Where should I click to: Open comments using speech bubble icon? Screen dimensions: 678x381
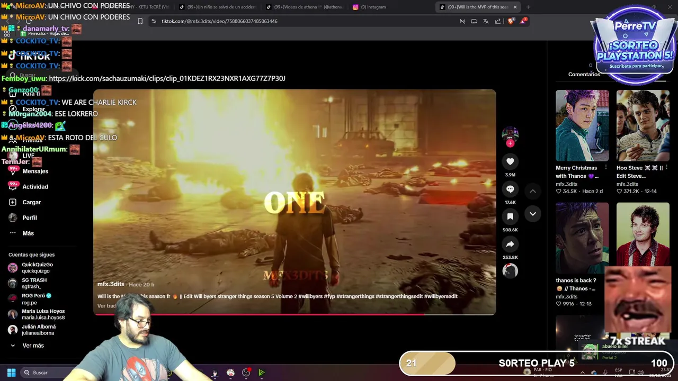click(x=510, y=189)
